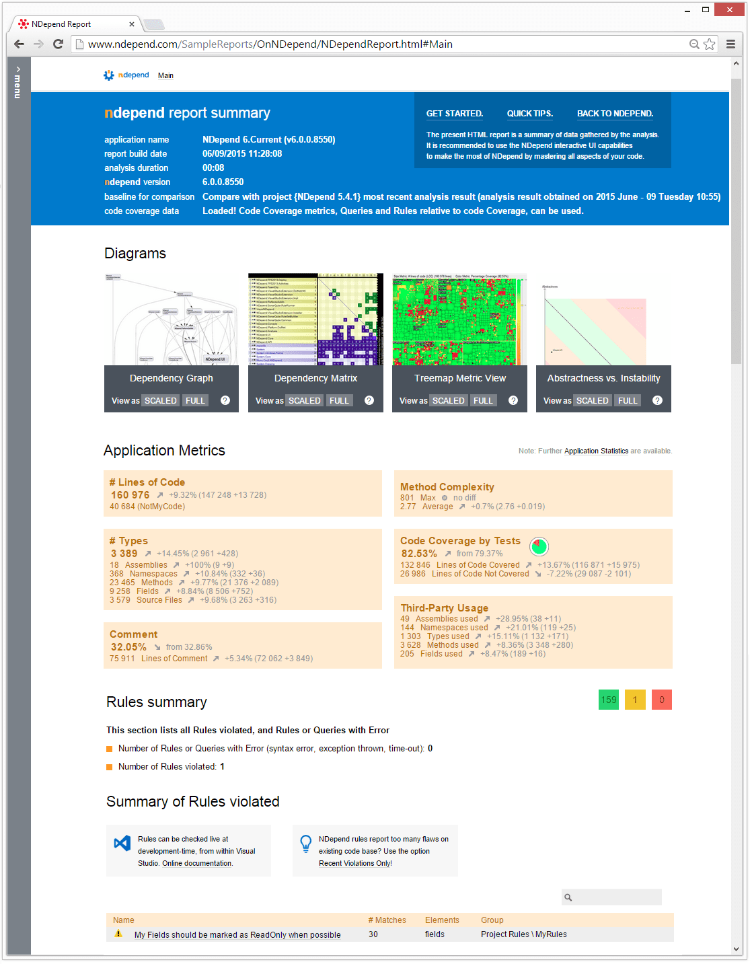Click the warning icon on the violated rule
This screenshot has height=964, width=752.
coord(119,934)
